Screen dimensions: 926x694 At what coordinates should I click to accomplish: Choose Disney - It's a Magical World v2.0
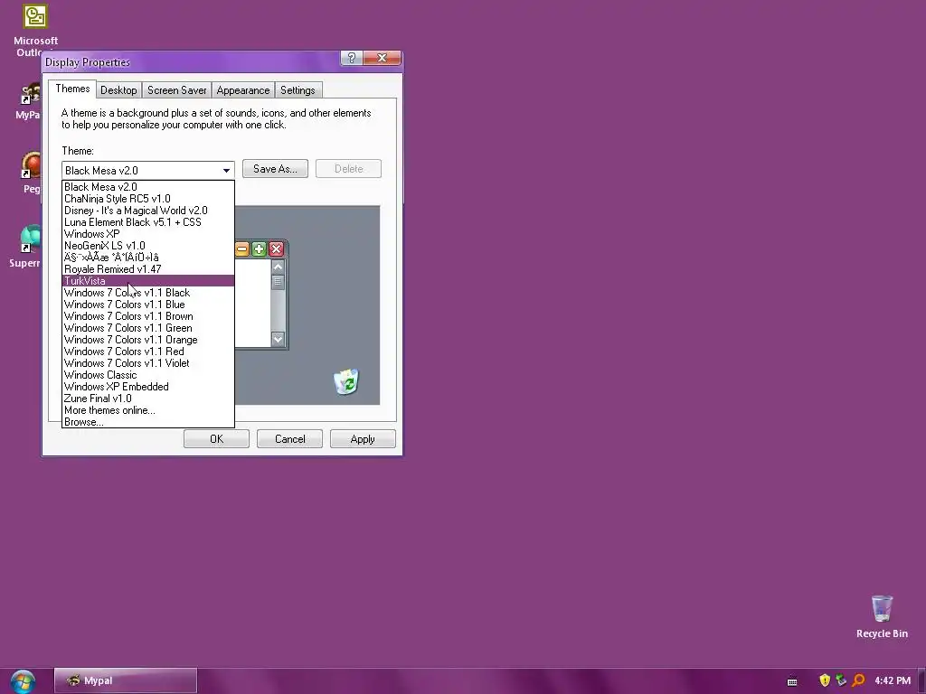click(x=148, y=211)
